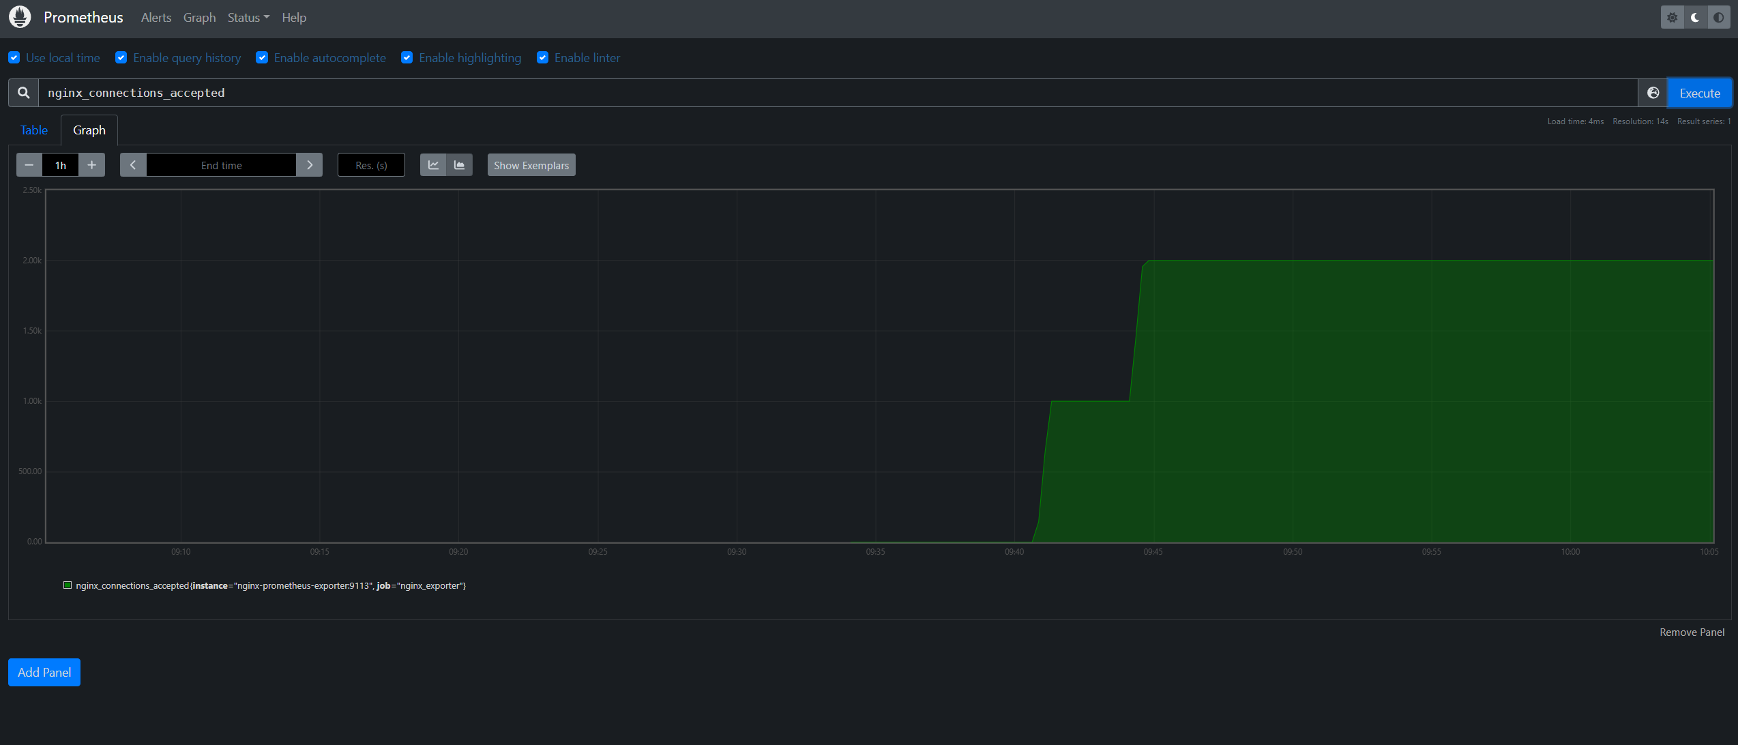Image resolution: width=1738 pixels, height=745 pixels.
Task: Select the line graph display icon
Action: pyautogui.click(x=433, y=164)
